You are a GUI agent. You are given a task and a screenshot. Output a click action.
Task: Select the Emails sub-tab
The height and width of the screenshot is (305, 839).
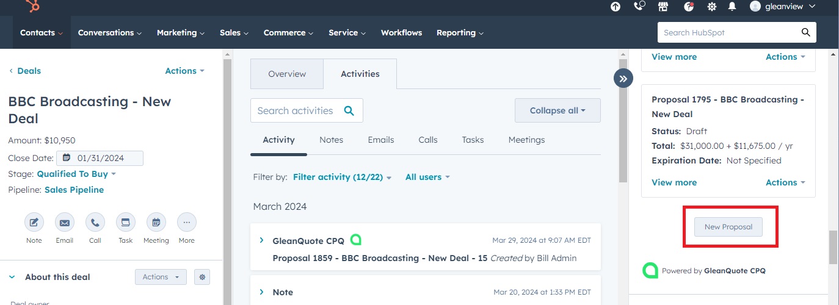click(381, 140)
